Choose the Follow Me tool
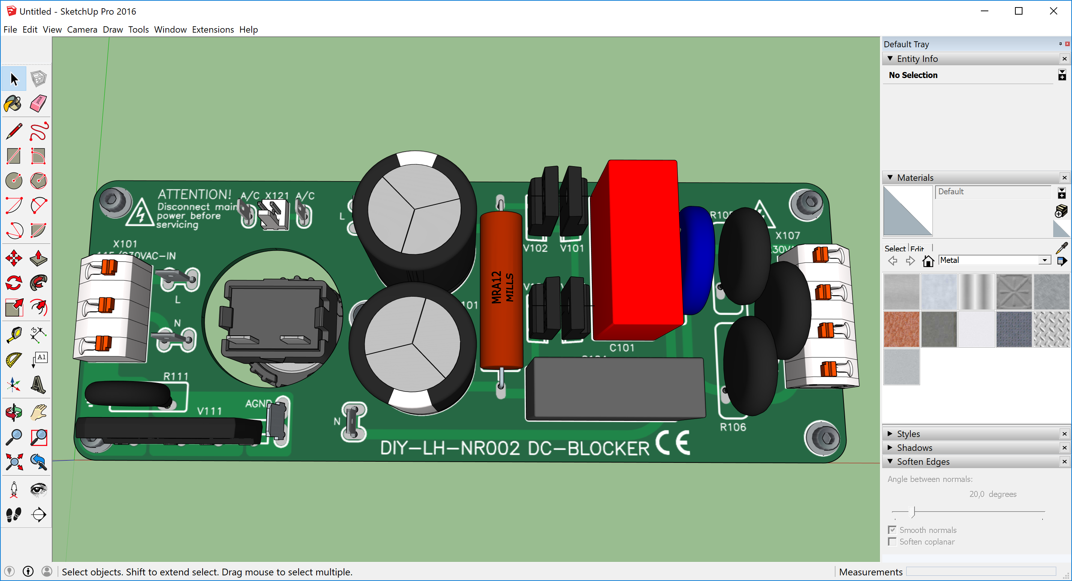 (38, 283)
